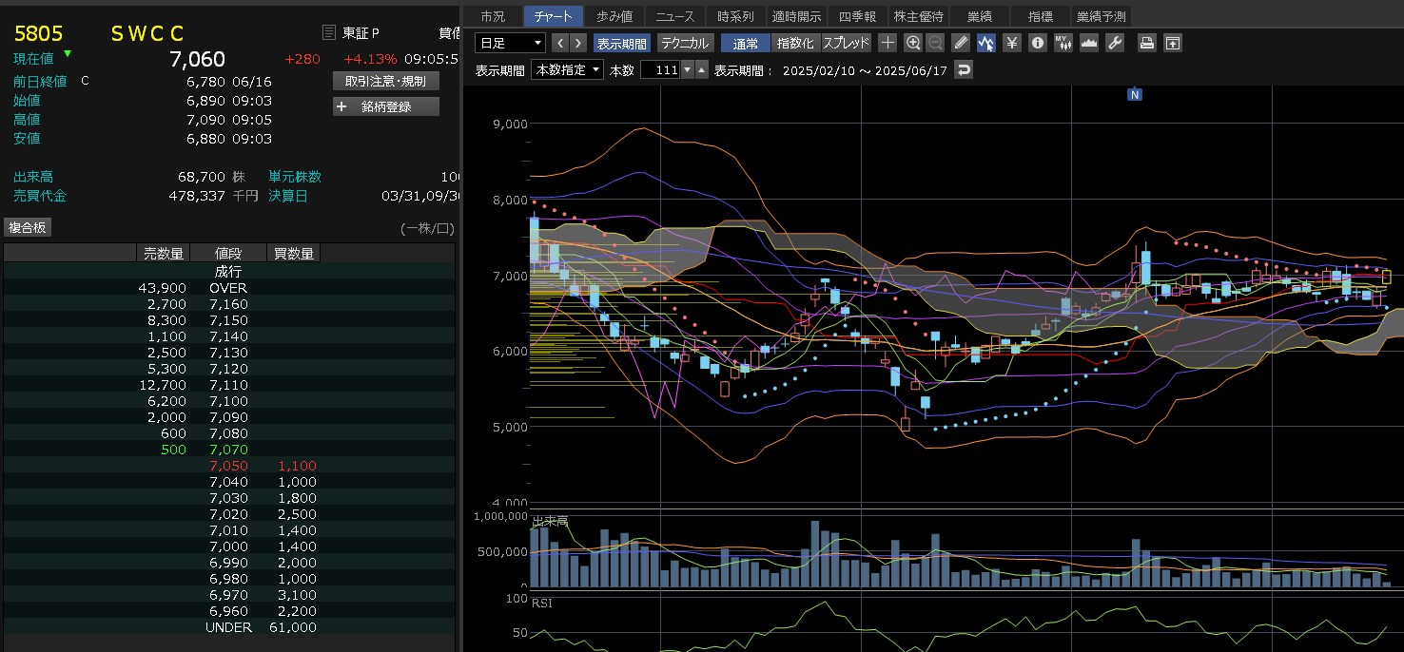Click the 本数 input field showing 111

(660, 69)
